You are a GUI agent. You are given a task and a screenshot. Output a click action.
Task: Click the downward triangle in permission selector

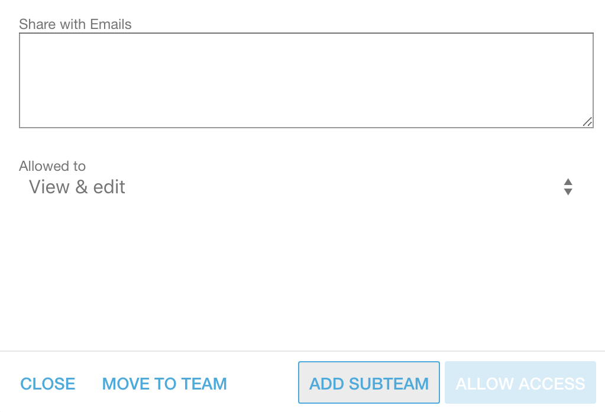pyautogui.click(x=568, y=192)
